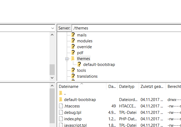Select the javascript.tpl file name
This screenshot has width=181, height=127.
75,125
